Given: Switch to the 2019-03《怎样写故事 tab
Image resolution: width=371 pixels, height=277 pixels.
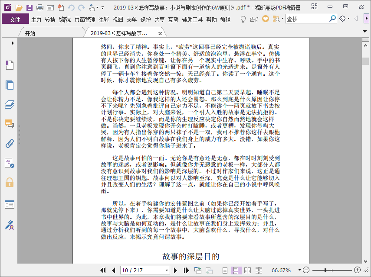Looking at the screenshot, I should pos(119,33).
